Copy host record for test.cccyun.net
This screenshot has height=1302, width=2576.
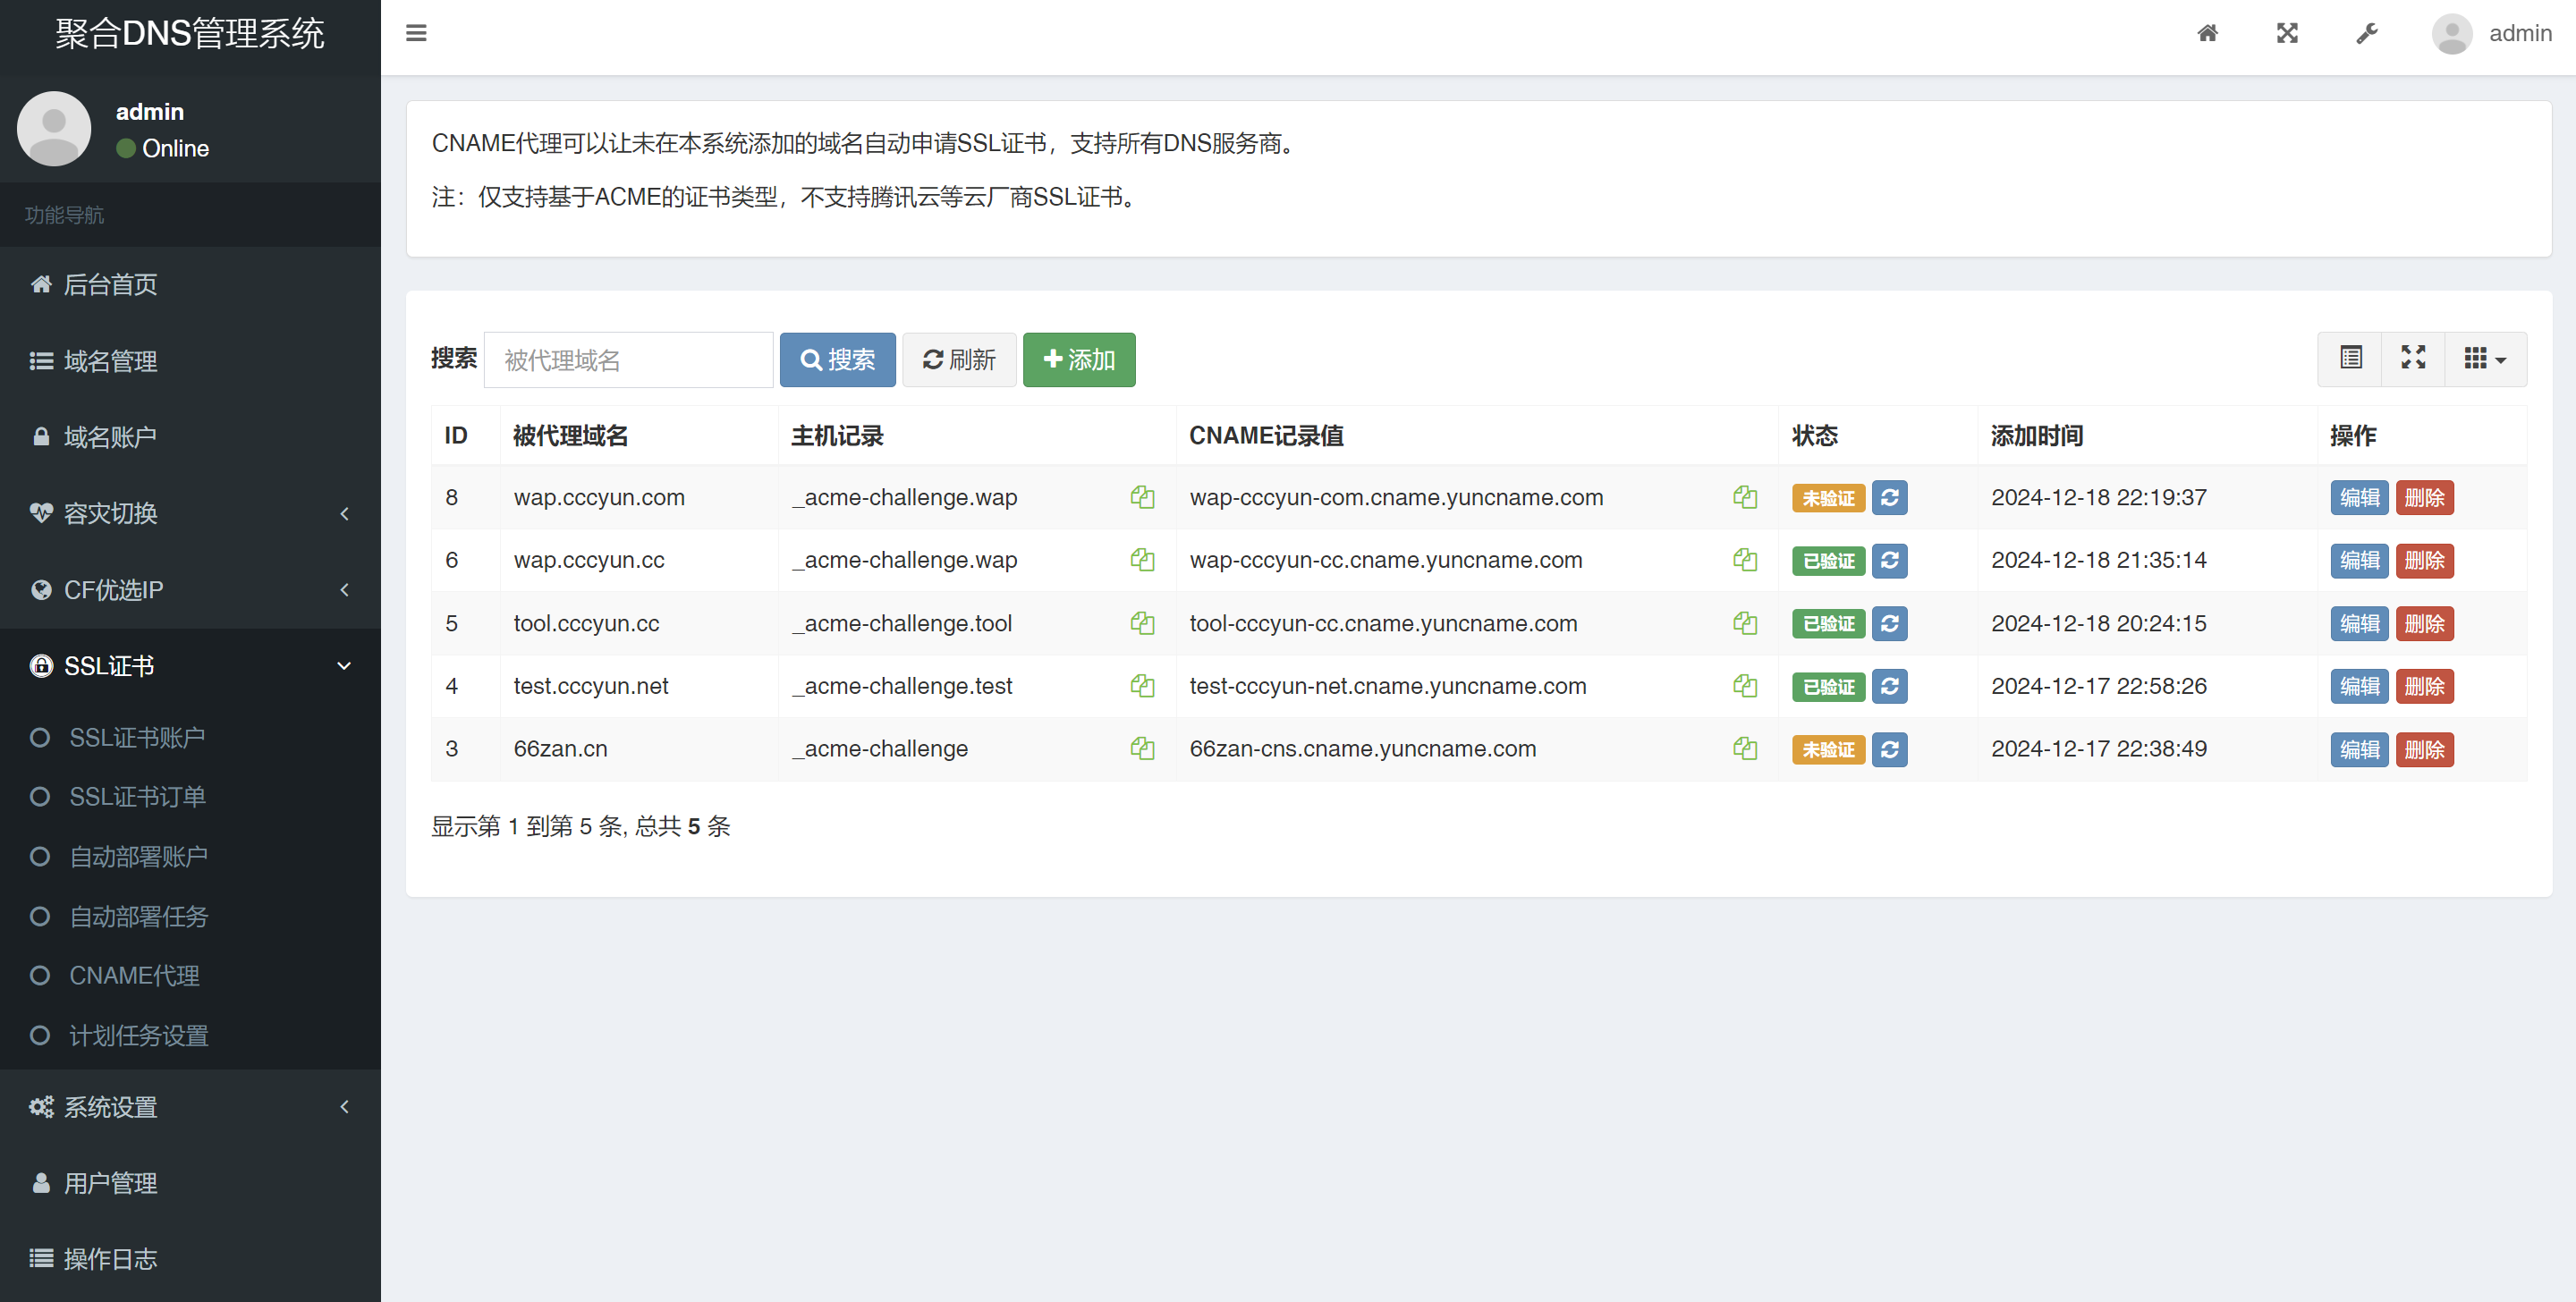[x=1142, y=686]
